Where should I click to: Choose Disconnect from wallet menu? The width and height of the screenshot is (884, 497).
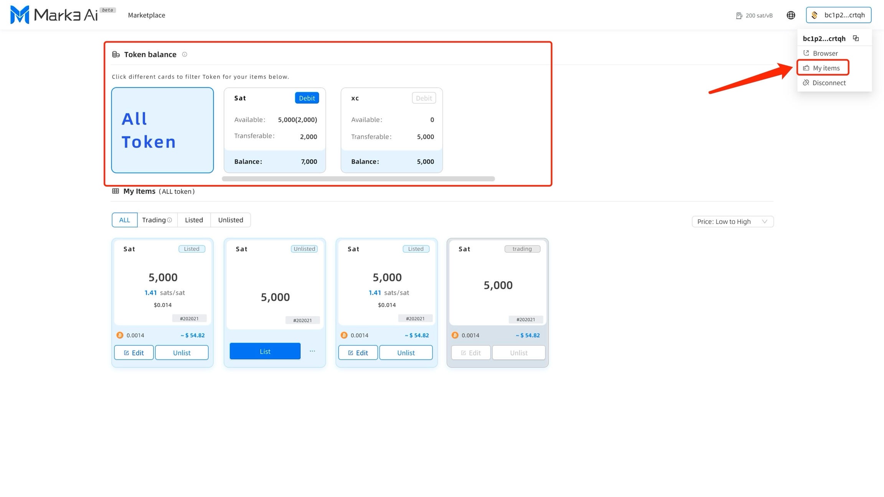click(828, 83)
